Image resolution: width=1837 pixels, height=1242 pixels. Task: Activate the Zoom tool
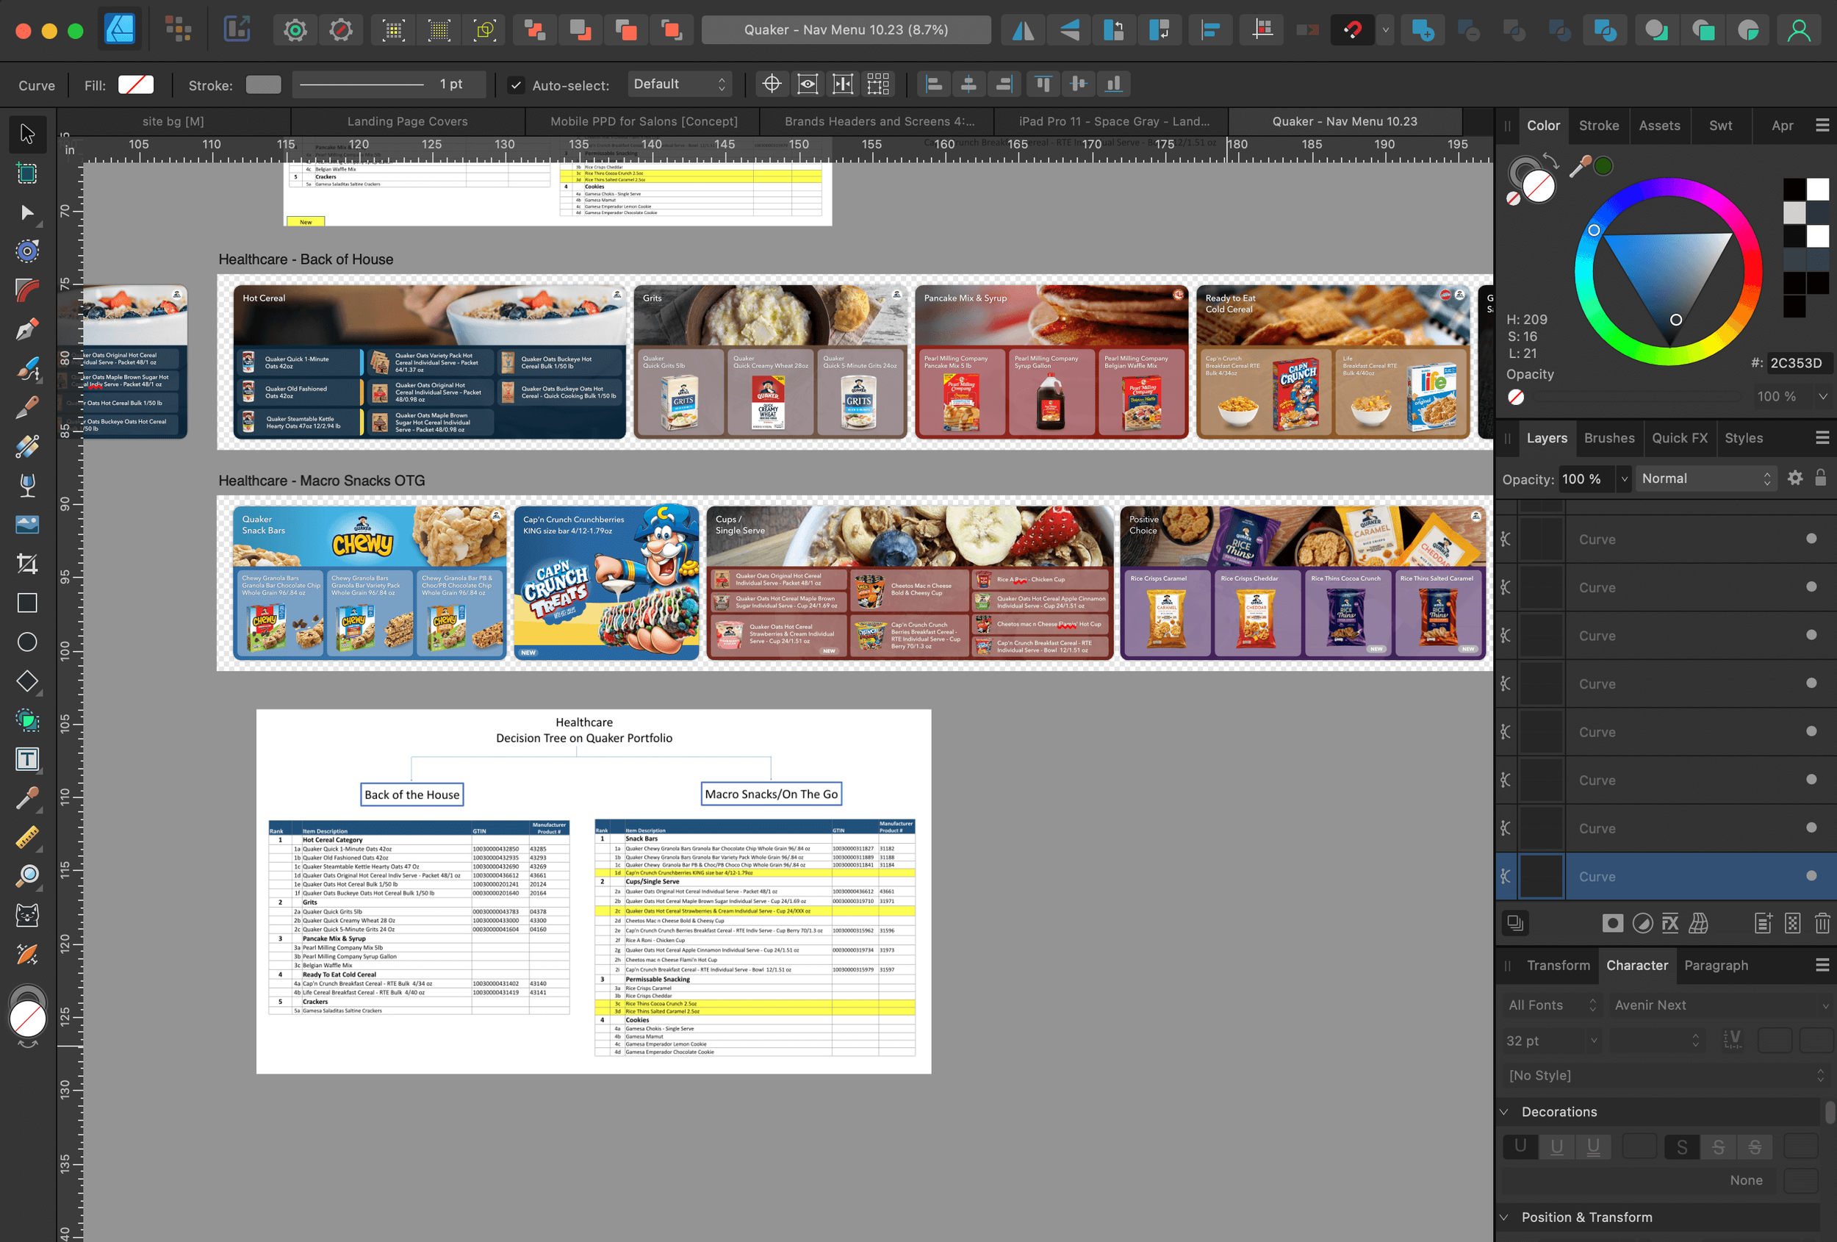click(x=27, y=876)
